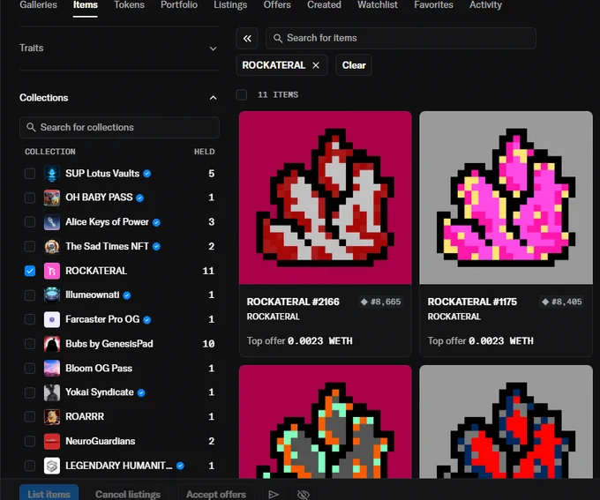This screenshot has height=500, width=600.
Task: Go to the Portfolio tab
Action: 179,5
